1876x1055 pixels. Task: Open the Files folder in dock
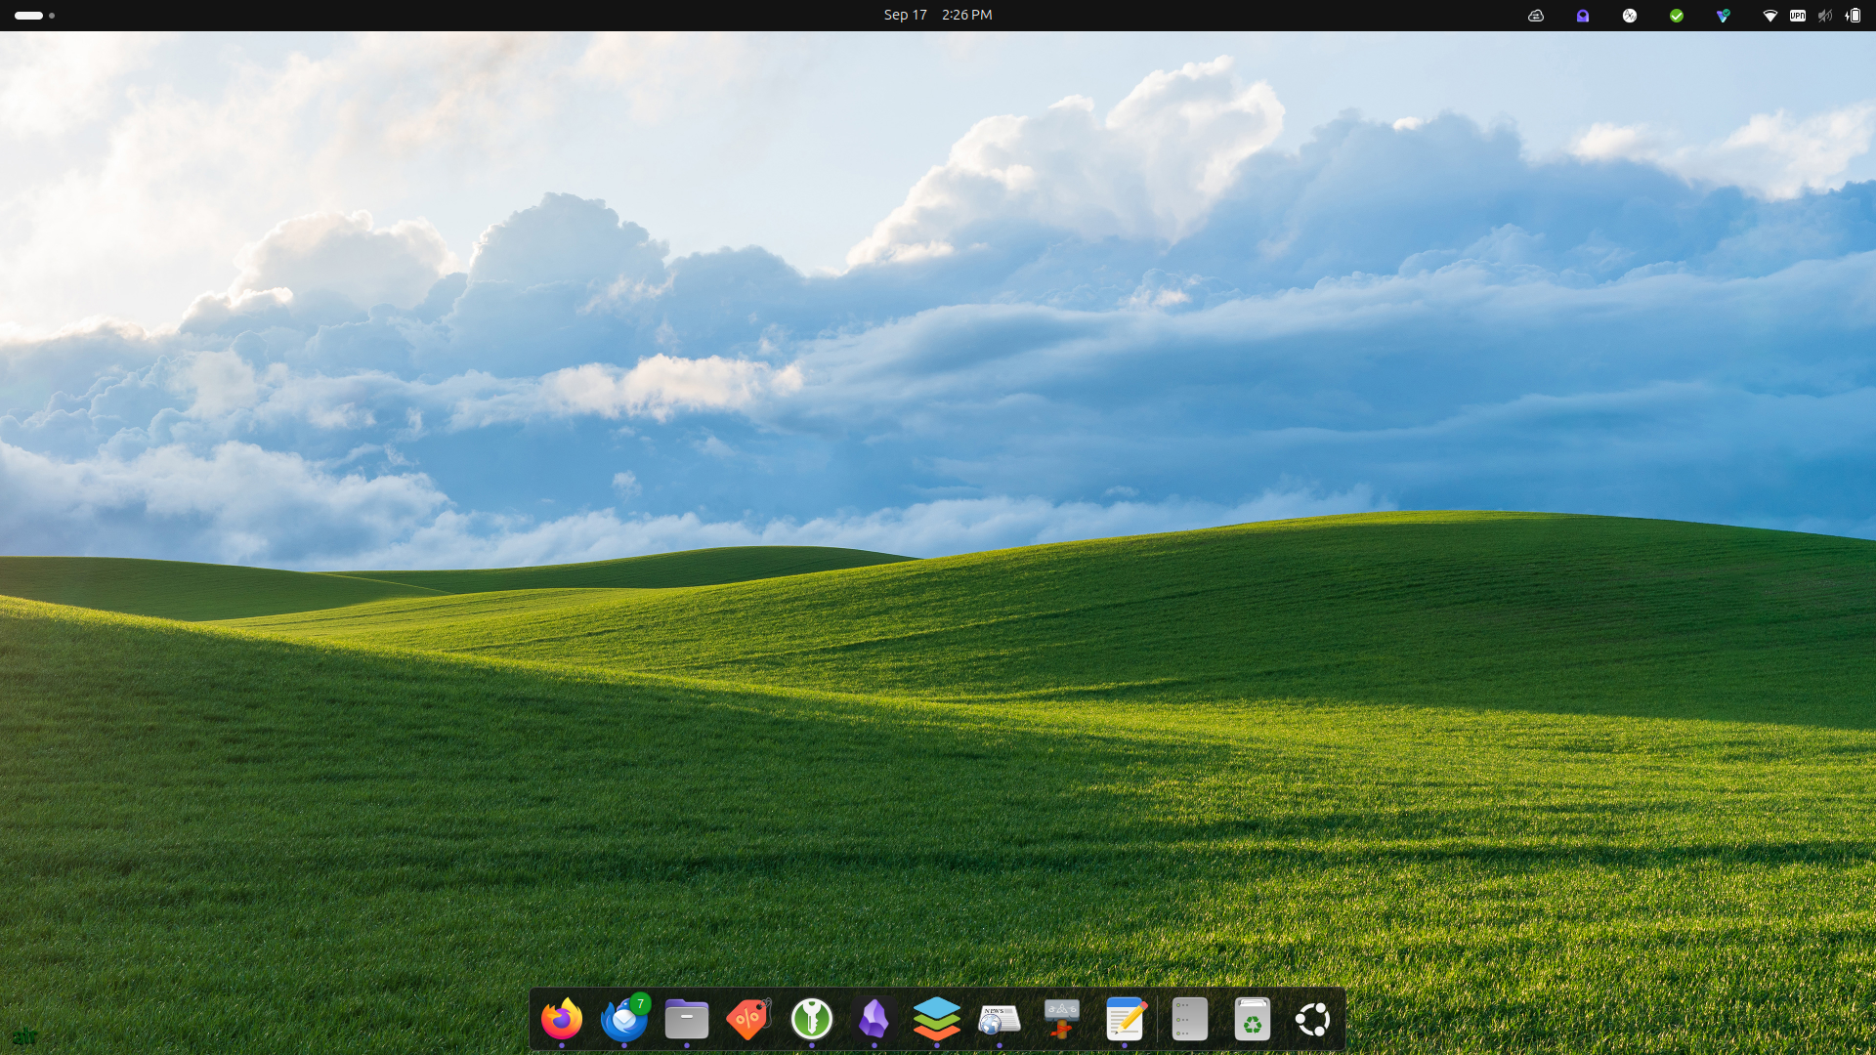tap(687, 1020)
